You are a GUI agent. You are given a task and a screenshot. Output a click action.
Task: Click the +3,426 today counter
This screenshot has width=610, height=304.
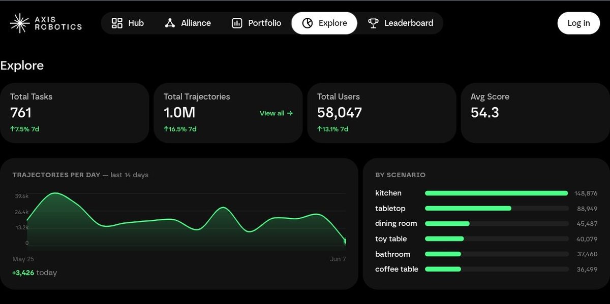click(x=35, y=273)
